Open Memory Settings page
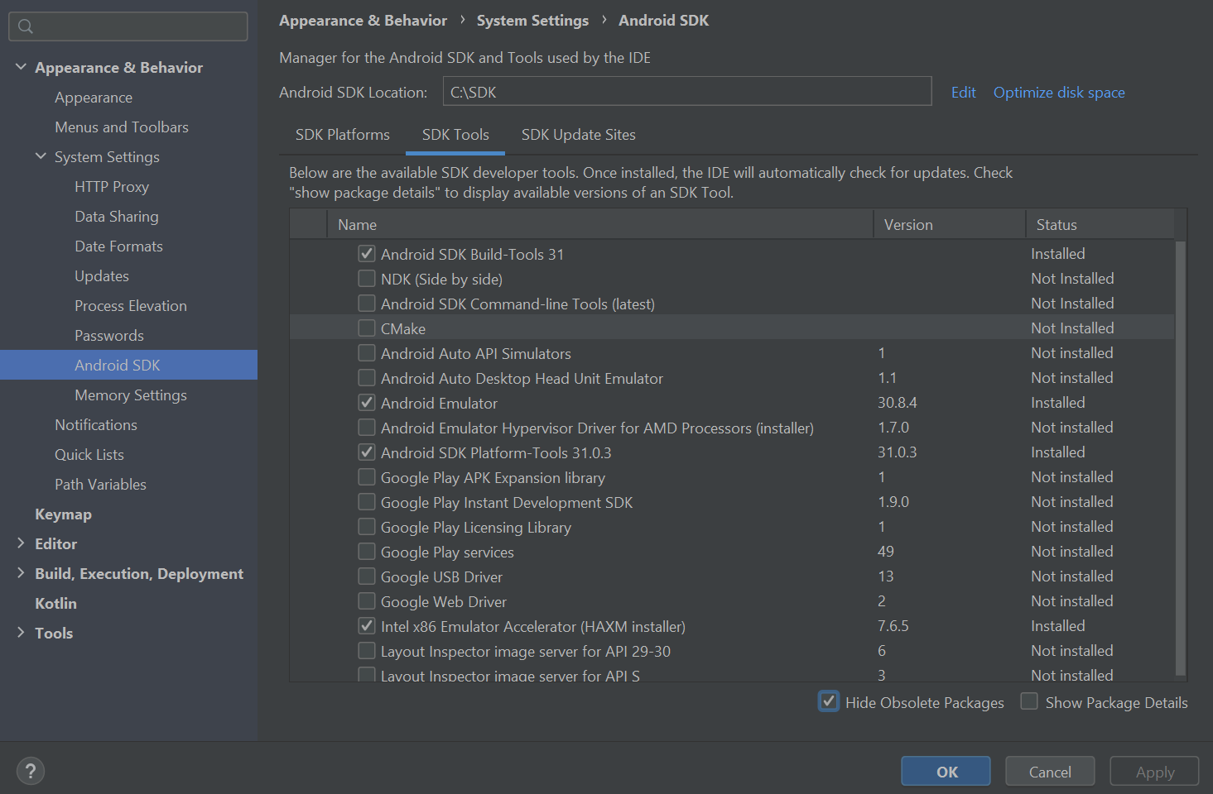The height and width of the screenshot is (794, 1213). [131, 395]
